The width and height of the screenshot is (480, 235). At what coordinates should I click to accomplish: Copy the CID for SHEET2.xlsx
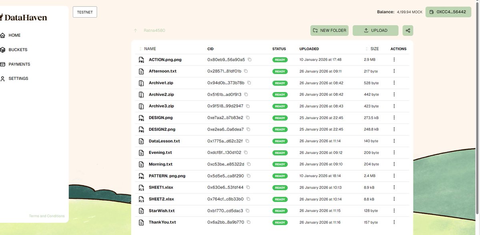tap(248, 199)
